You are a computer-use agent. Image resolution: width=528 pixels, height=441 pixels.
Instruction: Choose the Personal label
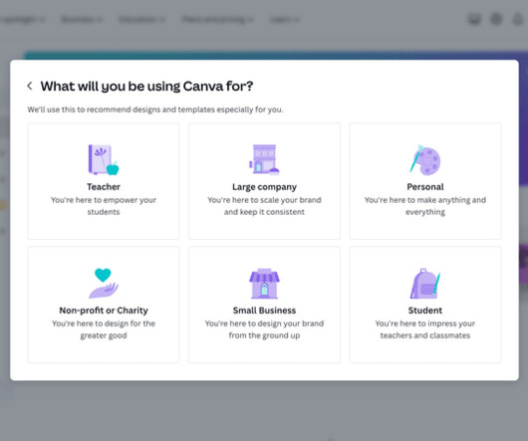point(425,187)
